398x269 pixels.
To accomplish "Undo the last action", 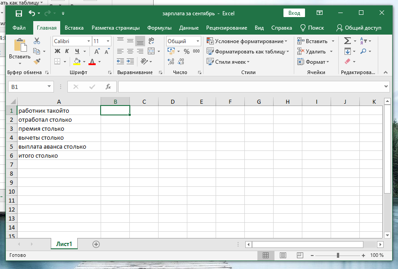I will click(32, 13).
